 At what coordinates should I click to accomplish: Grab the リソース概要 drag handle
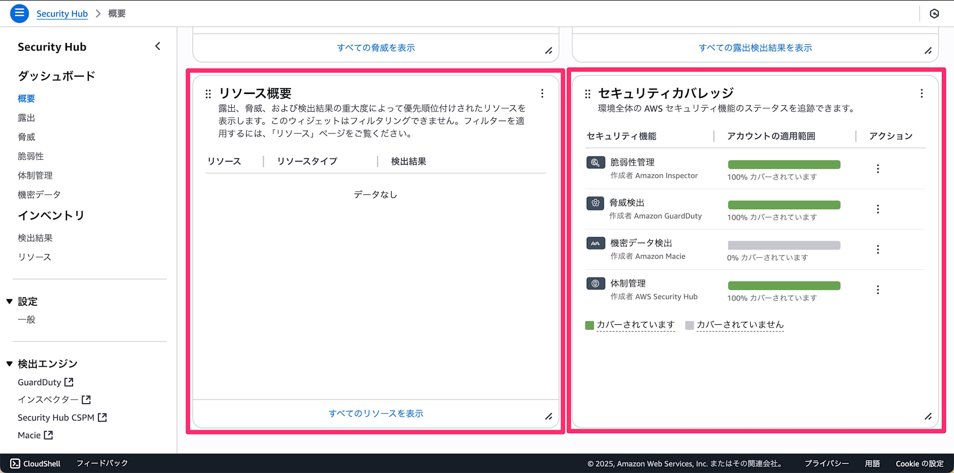[208, 94]
